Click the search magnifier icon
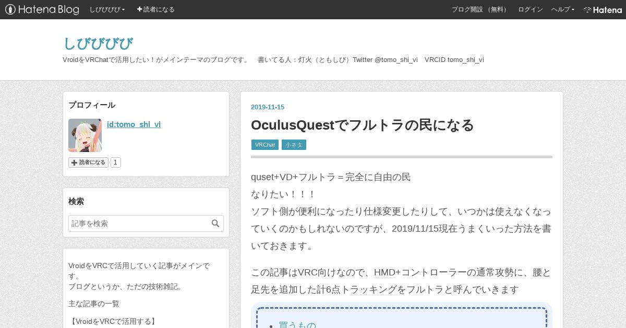Image resolution: width=626 pixels, height=328 pixels. [x=215, y=223]
